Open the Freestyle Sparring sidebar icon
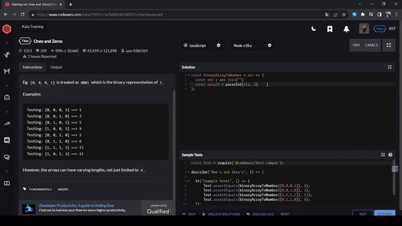The height and width of the screenshot is (226, 402). (7, 71)
